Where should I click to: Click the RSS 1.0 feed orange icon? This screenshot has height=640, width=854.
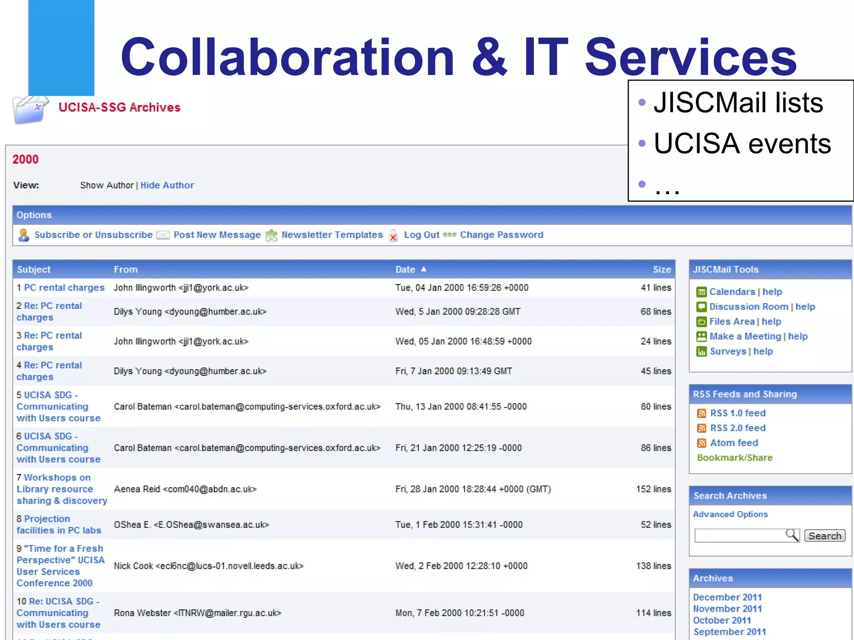pyautogui.click(x=702, y=413)
